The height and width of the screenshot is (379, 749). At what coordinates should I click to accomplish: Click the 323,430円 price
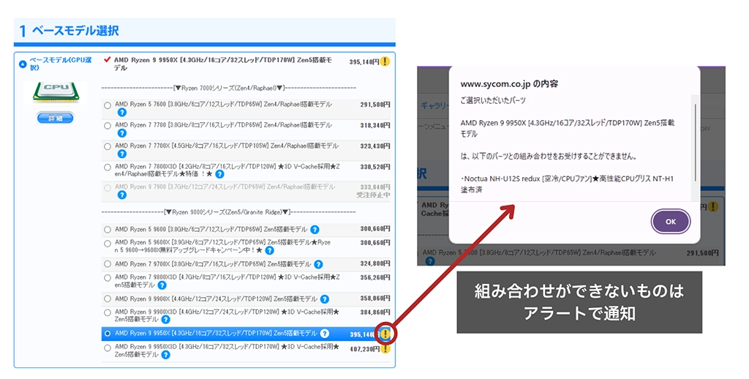point(375,146)
